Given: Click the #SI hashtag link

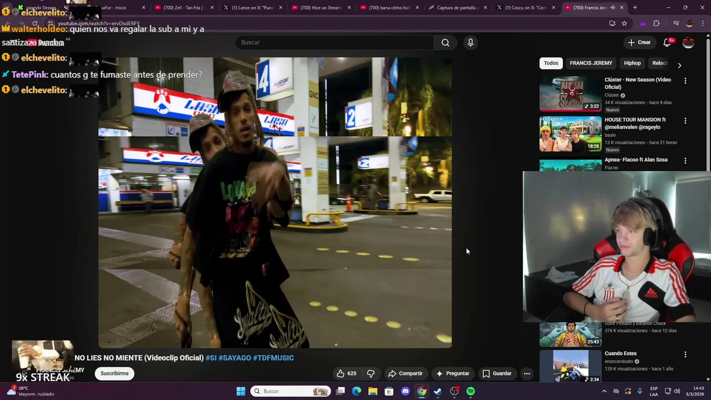Looking at the screenshot, I should [x=211, y=358].
